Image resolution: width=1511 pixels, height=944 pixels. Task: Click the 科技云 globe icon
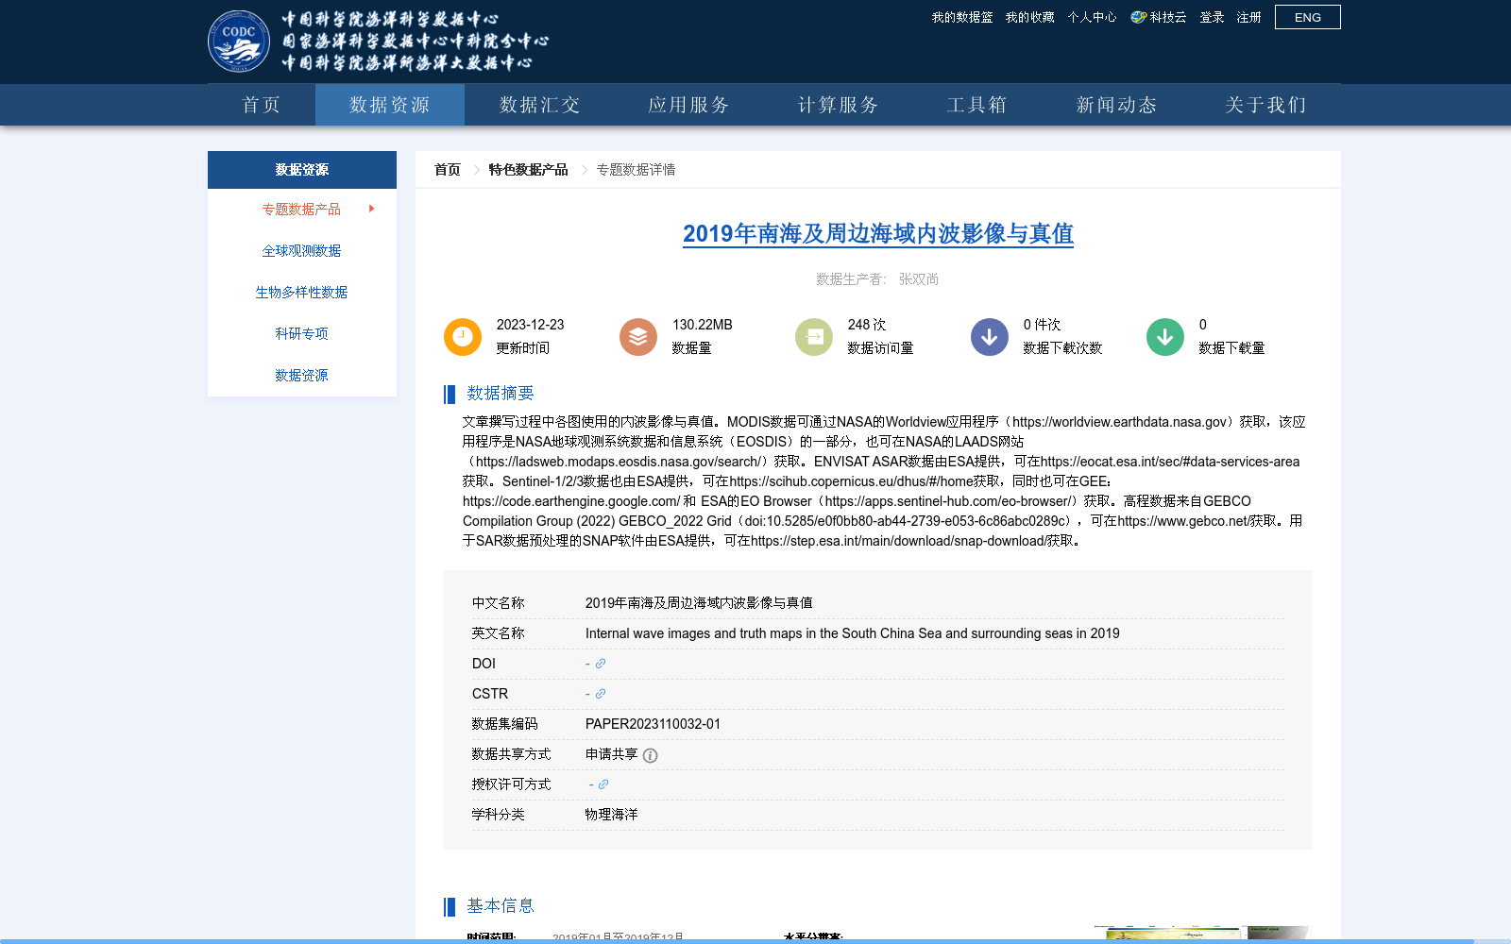1139,17
